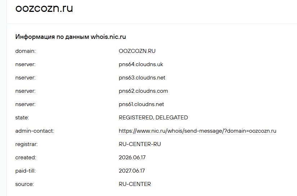Click the pns64.cloudns.uk nameserver value
This screenshot has width=297, height=196.
click(x=141, y=64)
